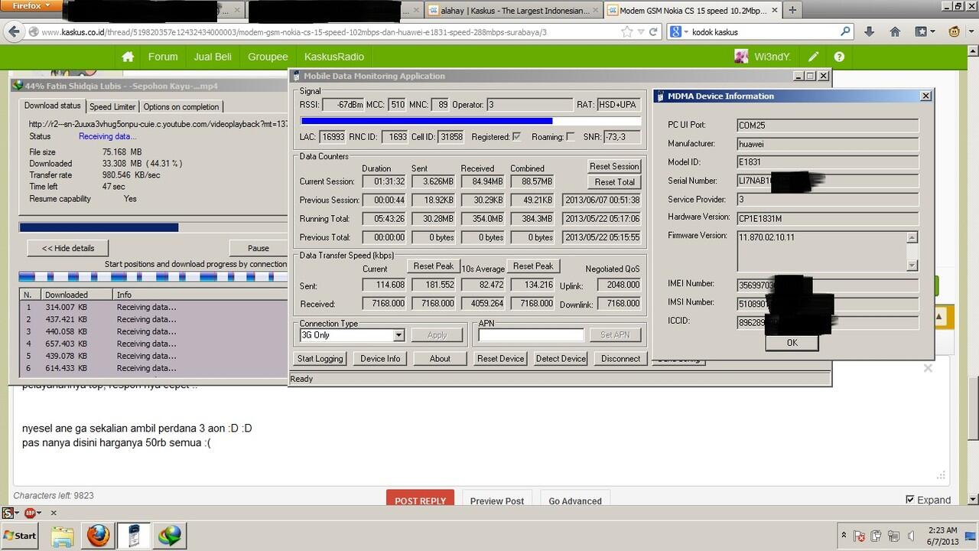Image resolution: width=979 pixels, height=551 pixels.
Task: Click the Apply button
Action: click(437, 335)
